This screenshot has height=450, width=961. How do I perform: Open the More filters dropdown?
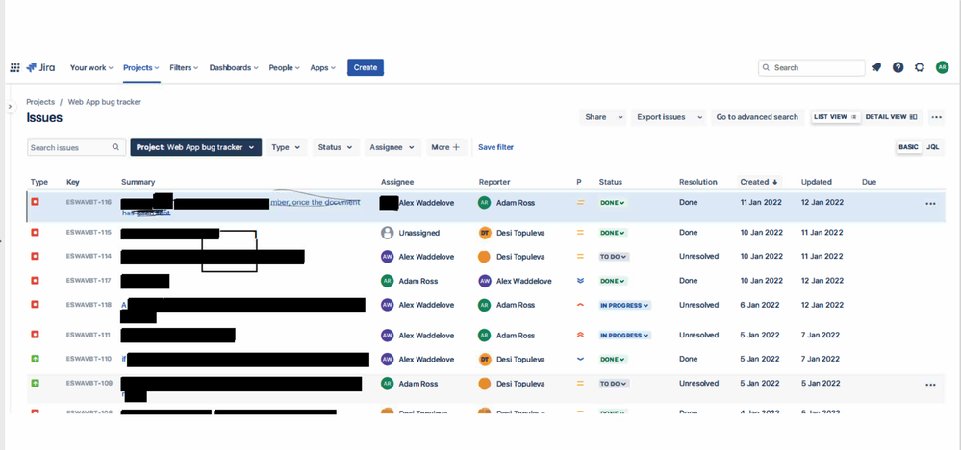(446, 147)
